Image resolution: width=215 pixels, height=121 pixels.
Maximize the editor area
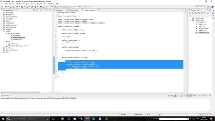[x=185, y=10]
